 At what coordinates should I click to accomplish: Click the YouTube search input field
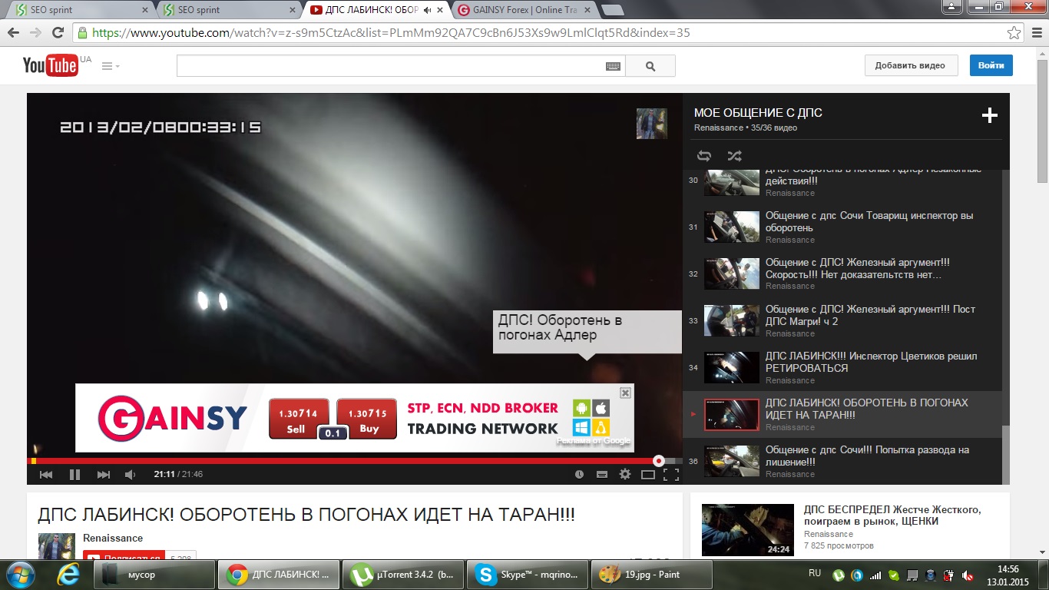[390, 66]
